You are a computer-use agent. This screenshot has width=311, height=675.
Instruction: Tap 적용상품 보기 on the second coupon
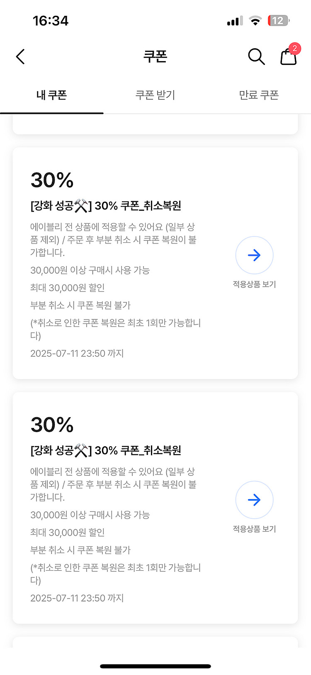pos(254,529)
